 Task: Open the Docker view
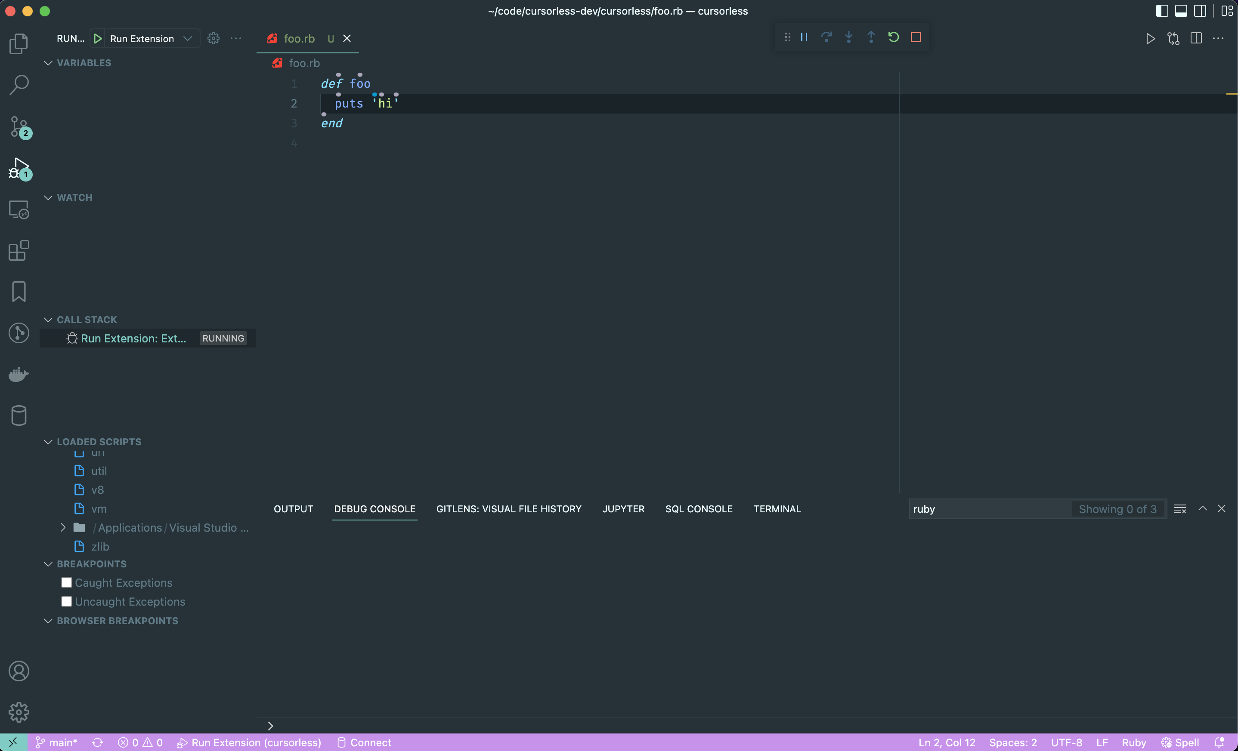pyautogui.click(x=18, y=375)
